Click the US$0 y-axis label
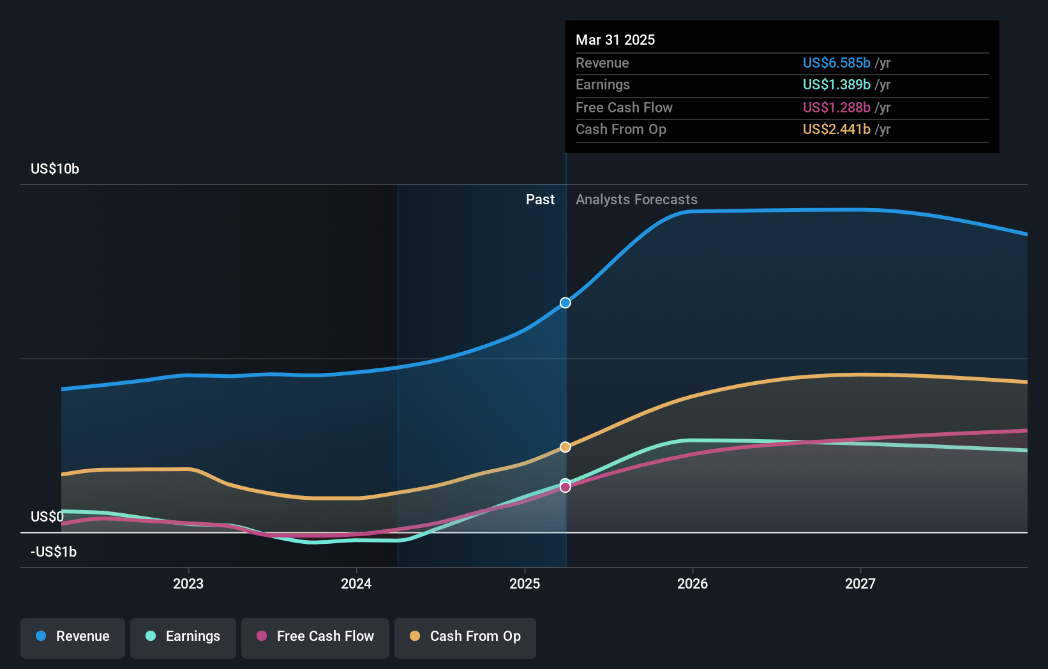1048x669 pixels. (x=47, y=516)
